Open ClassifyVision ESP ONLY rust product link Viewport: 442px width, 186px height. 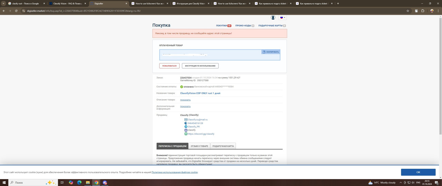[x=200, y=93]
